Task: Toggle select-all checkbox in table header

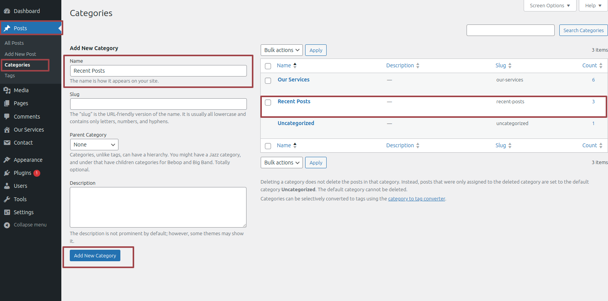Action: click(x=268, y=66)
